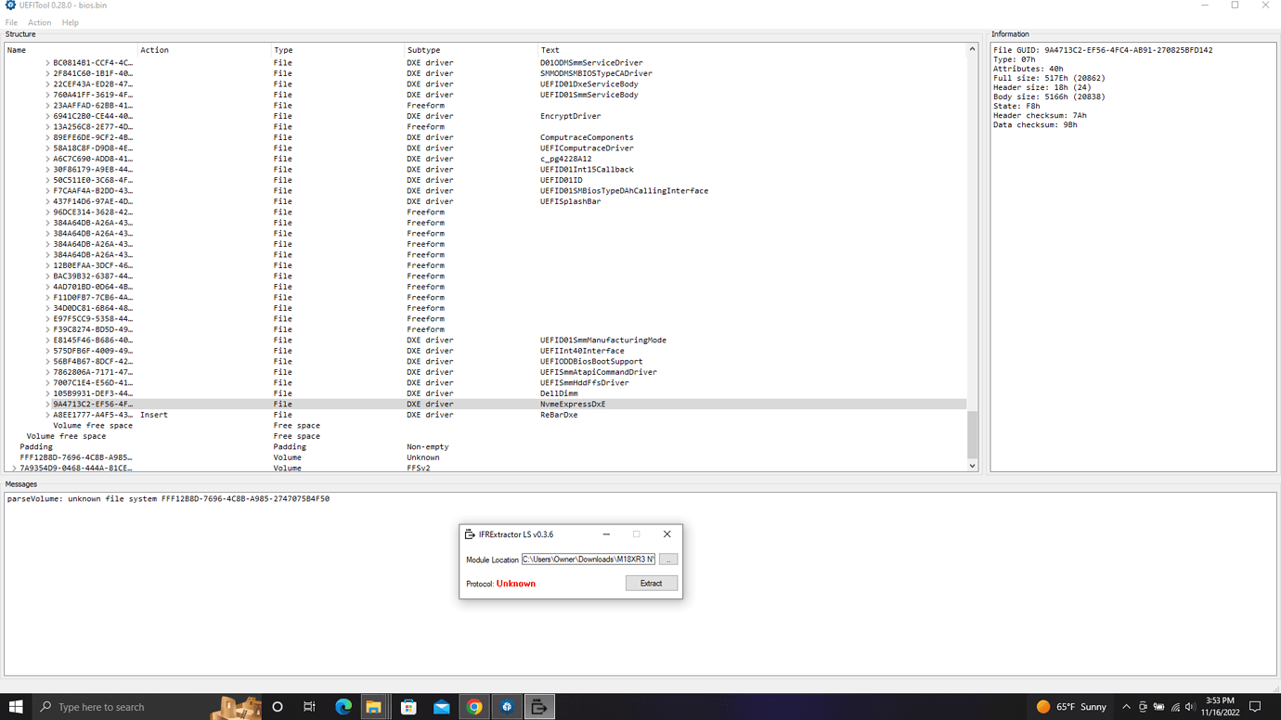Select the D01ODMSmmServiceDriver text

591,63
